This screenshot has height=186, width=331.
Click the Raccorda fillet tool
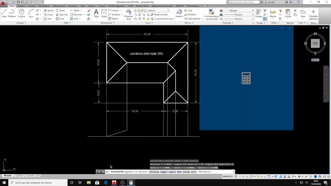pos(76,15)
